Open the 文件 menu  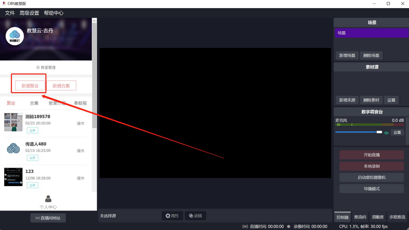pos(10,13)
